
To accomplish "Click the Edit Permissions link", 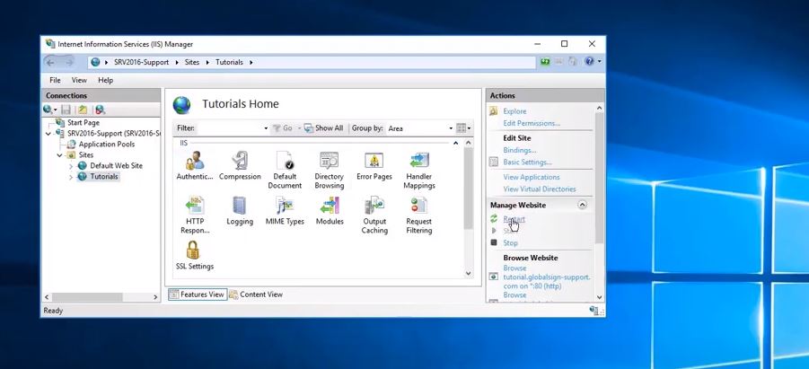I will (x=532, y=123).
